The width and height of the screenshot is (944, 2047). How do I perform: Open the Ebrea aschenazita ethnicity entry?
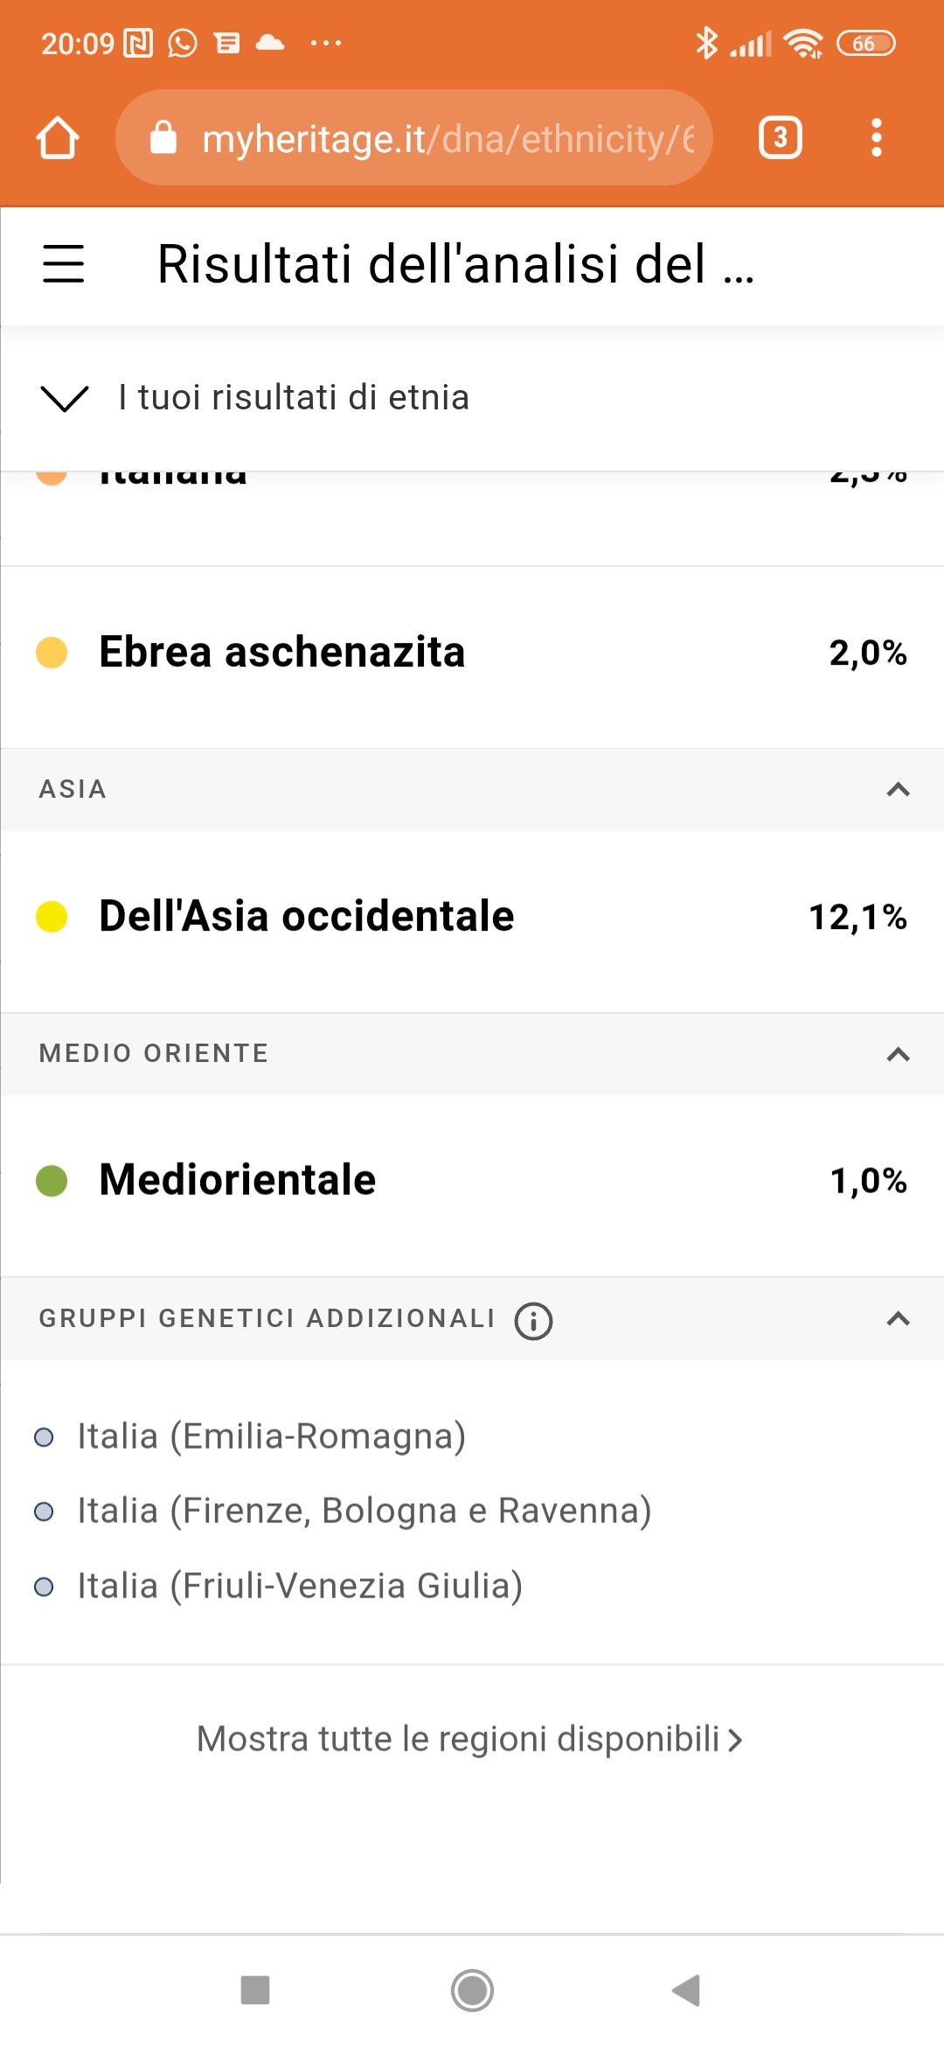pos(281,653)
